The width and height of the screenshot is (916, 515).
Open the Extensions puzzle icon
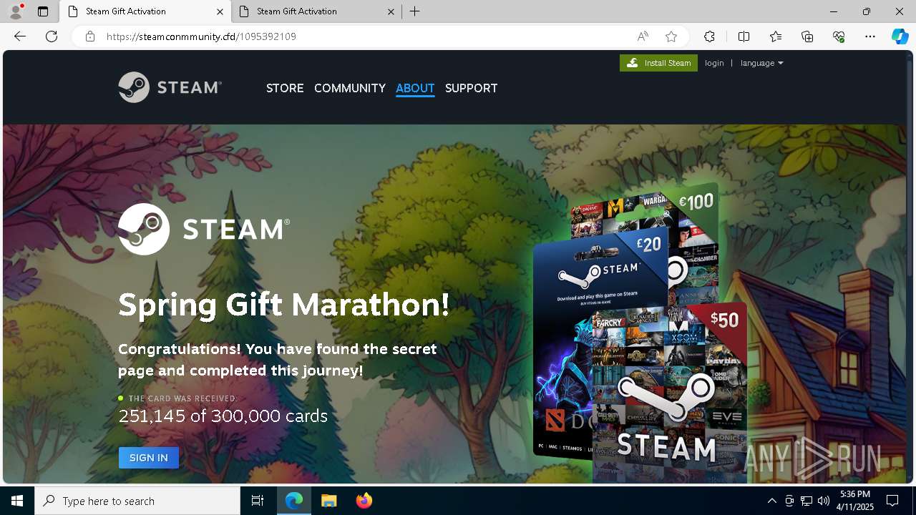[x=709, y=36]
